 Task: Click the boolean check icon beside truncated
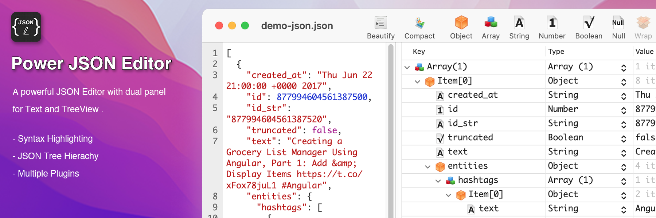click(x=440, y=138)
